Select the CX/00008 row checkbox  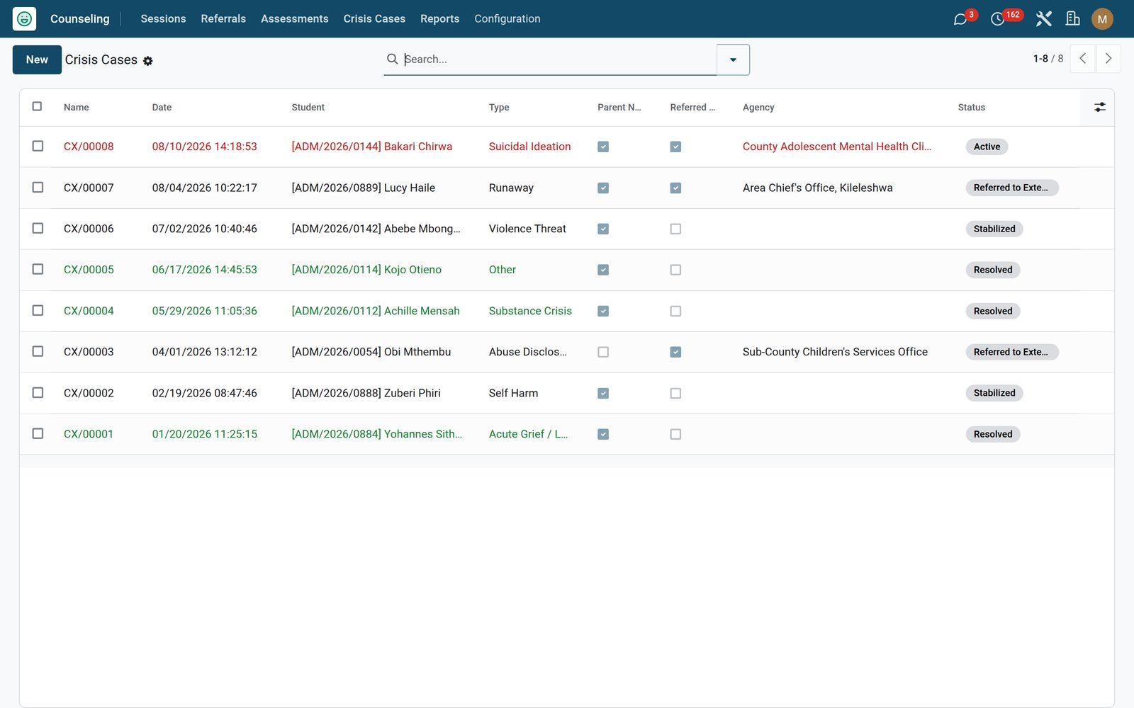click(38, 146)
